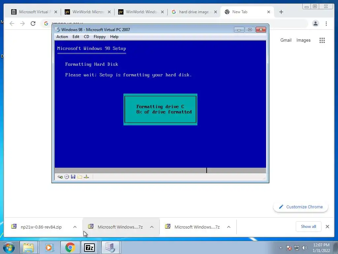Click the CD drive icon in Virtual PC status bar
Screen dimensions: 338x254
pyautogui.click(x=67, y=177)
